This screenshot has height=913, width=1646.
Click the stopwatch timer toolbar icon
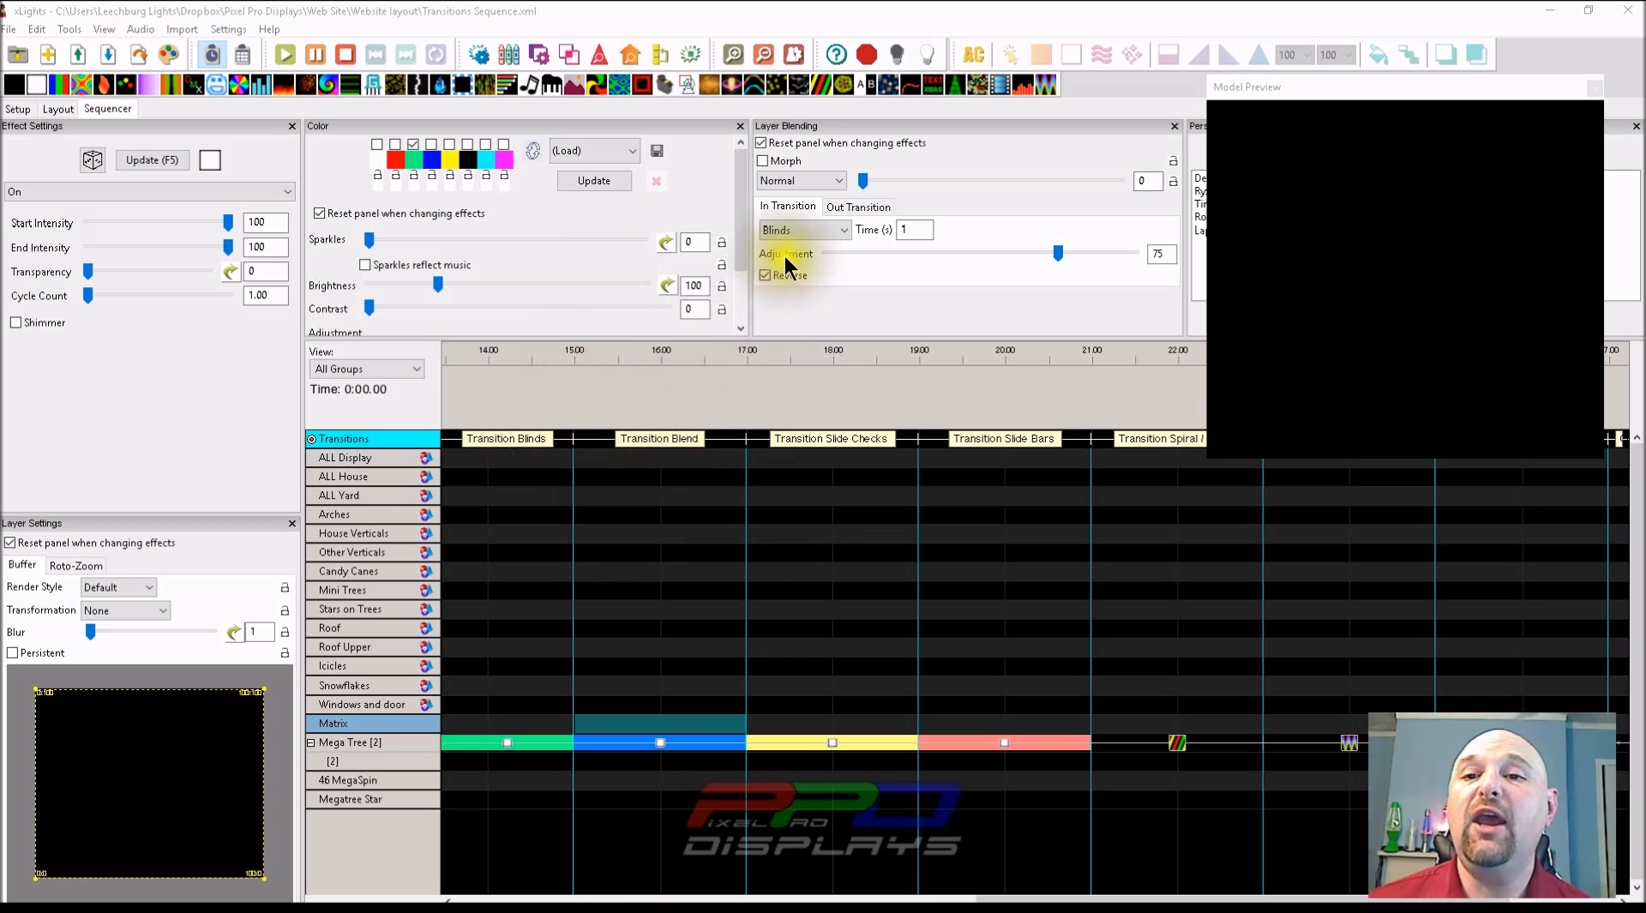pos(212,55)
